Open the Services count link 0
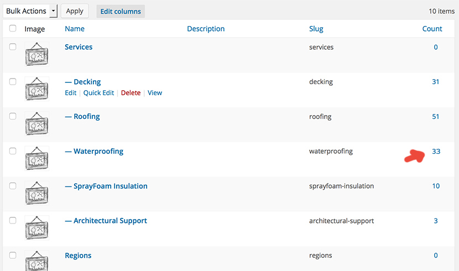 point(436,47)
